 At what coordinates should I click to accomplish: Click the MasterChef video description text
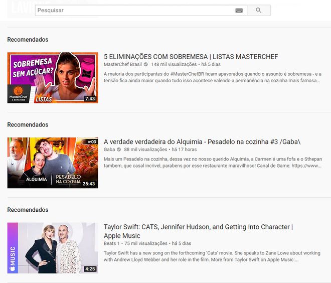[x=213, y=77]
